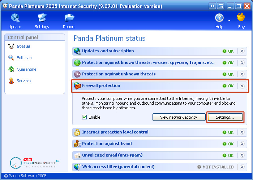The width and height of the screenshot is (253, 180).
Task: Open the Settings toolbar icon
Action: coord(42,18)
